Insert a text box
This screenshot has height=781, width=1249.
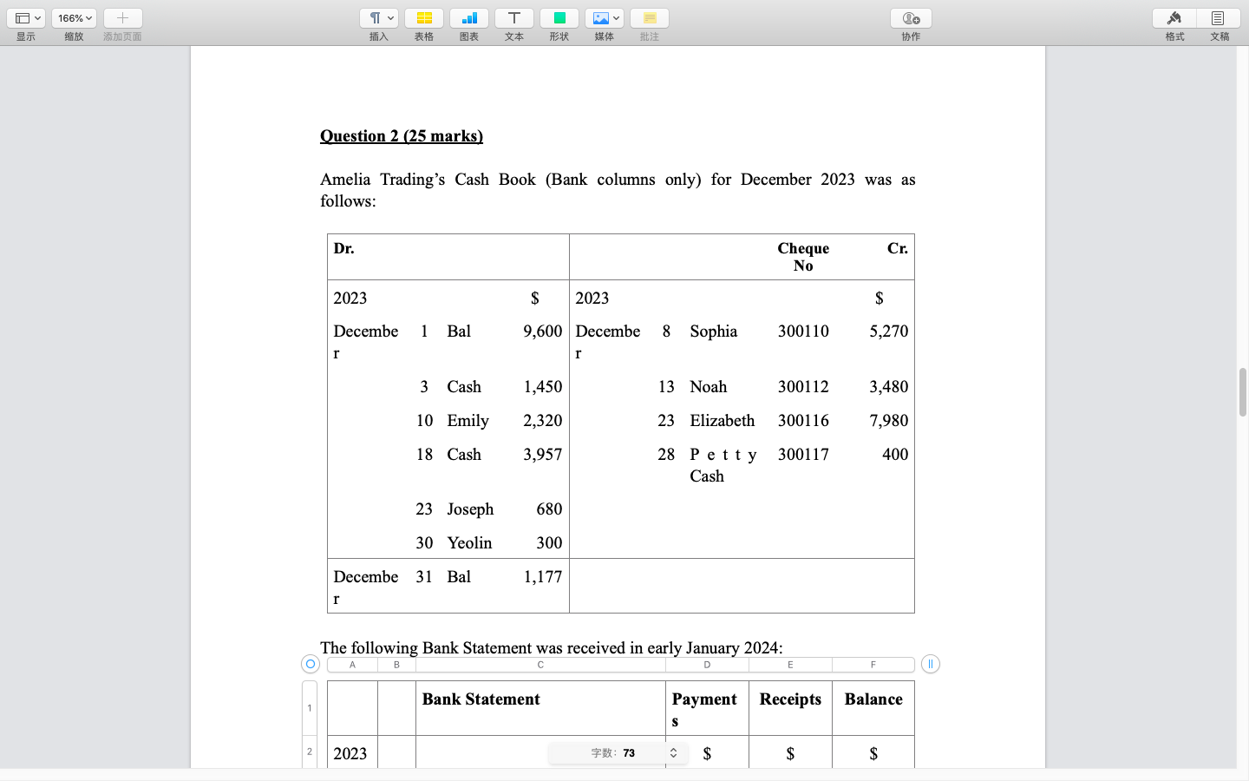514,17
